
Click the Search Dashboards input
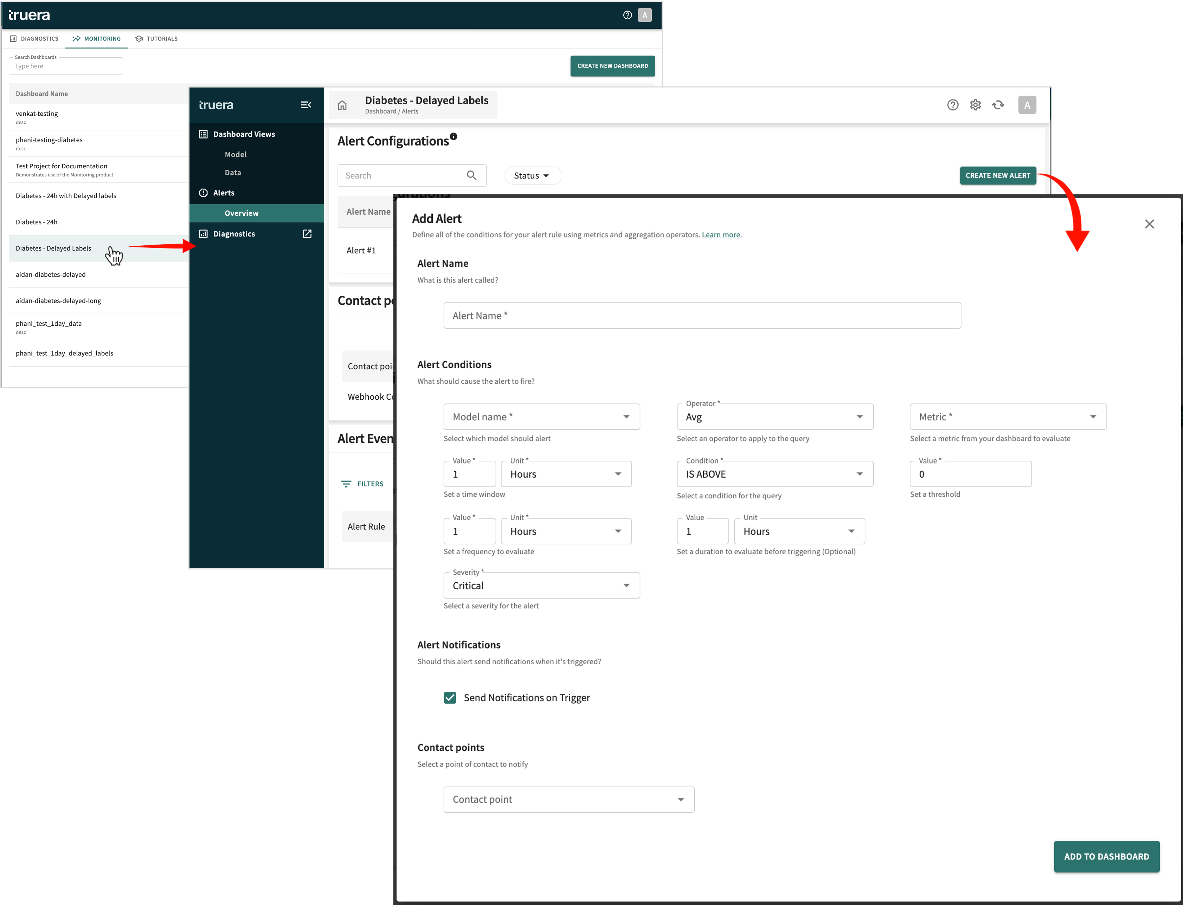click(66, 66)
